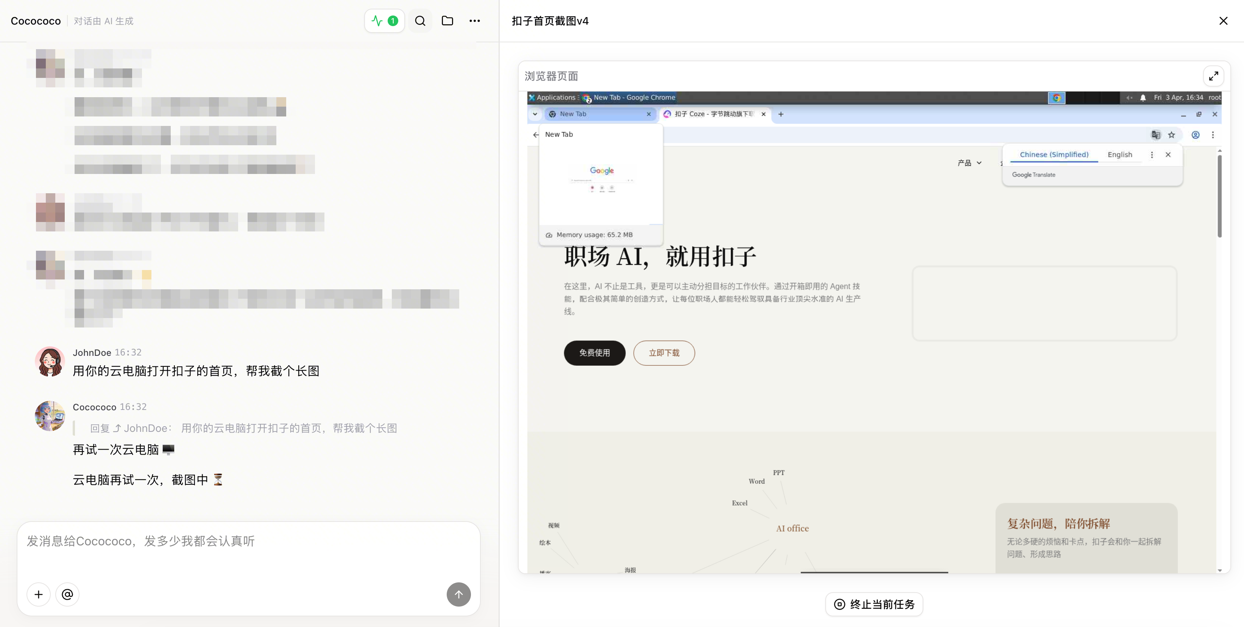This screenshot has height=627, width=1244.
Task: Bookmark page with the star icon
Action: click(x=1172, y=135)
